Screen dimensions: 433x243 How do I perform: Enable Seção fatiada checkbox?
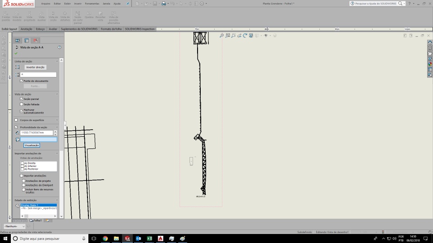(x=22, y=104)
